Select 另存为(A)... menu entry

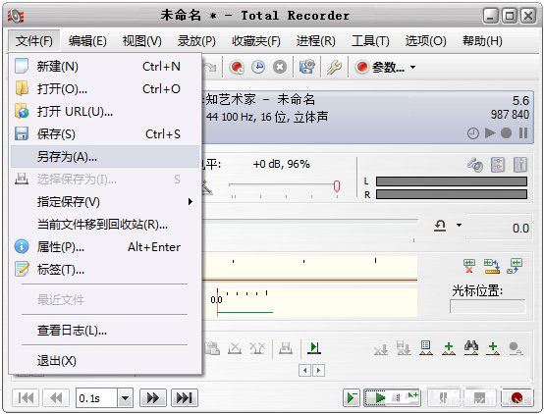click(x=105, y=157)
